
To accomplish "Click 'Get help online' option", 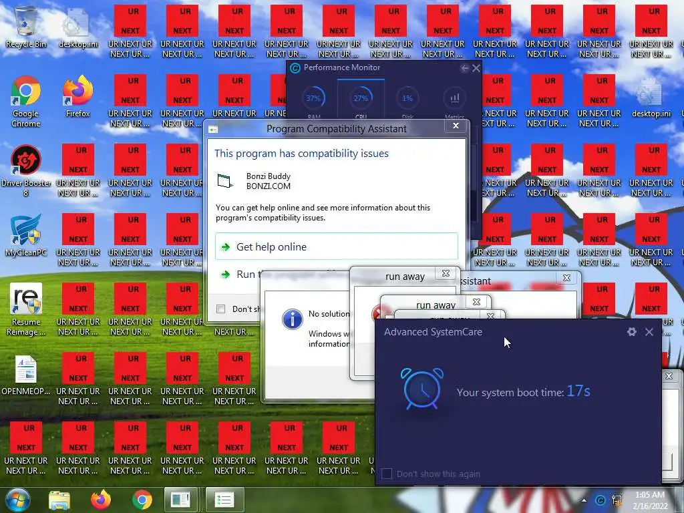I will pos(337,246).
